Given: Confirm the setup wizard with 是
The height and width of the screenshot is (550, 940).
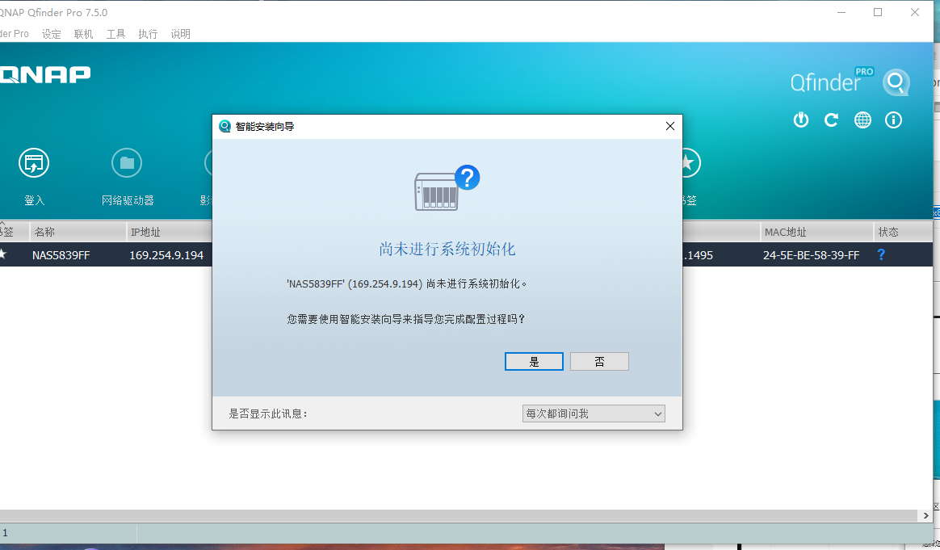Looking at the screenshot, I should click(x=534, y=362).
